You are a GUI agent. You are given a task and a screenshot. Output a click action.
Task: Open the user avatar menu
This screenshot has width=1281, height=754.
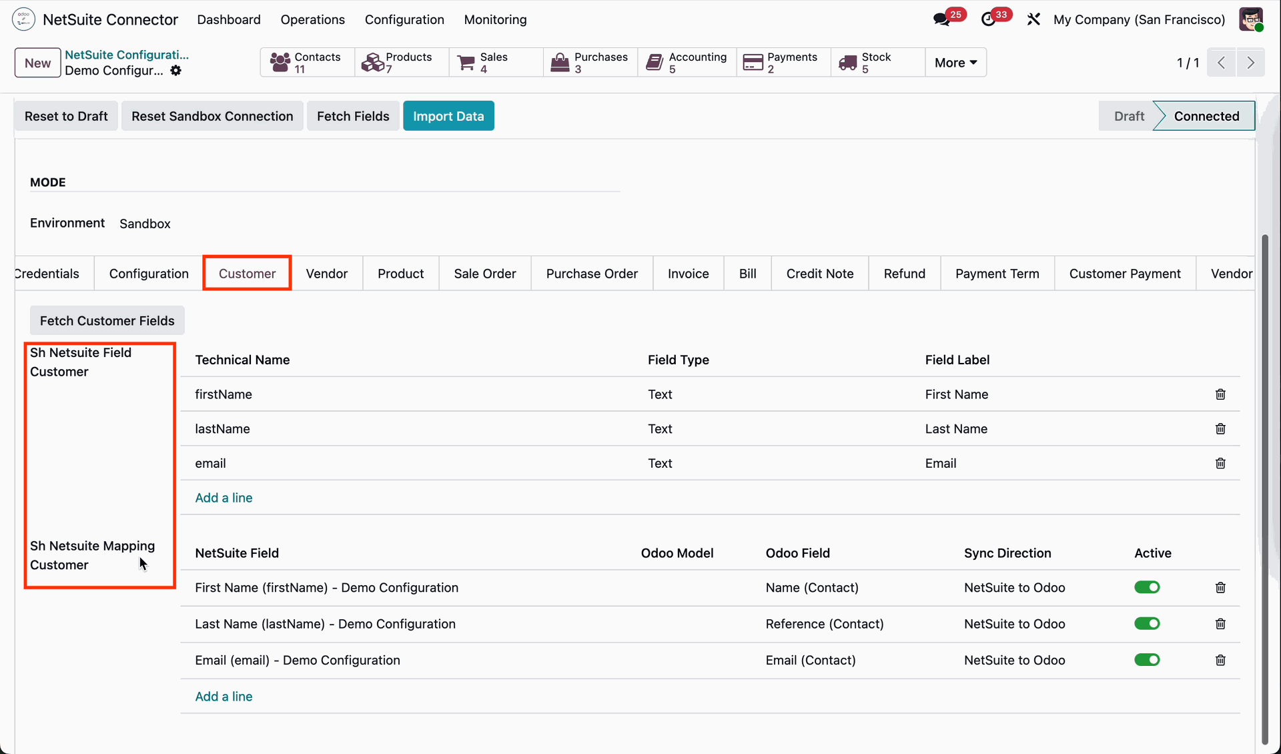(1251, 19)
